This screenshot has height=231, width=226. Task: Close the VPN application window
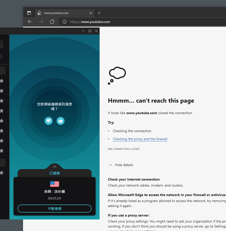pyautogui.click(x=96, y=31)
